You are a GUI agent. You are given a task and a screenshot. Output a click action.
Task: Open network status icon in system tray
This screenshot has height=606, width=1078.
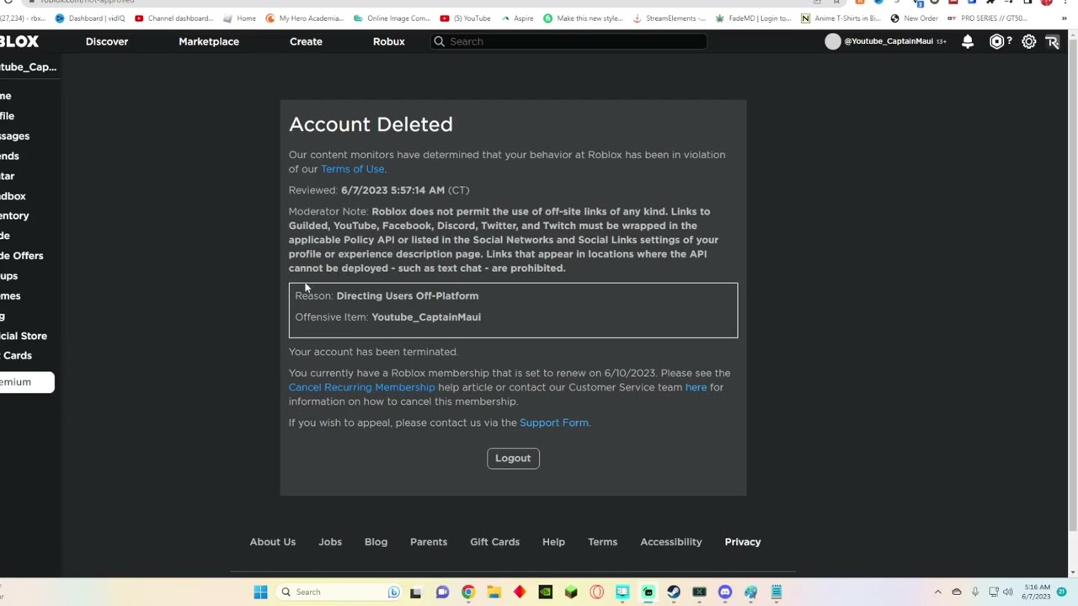click(993, 592)
